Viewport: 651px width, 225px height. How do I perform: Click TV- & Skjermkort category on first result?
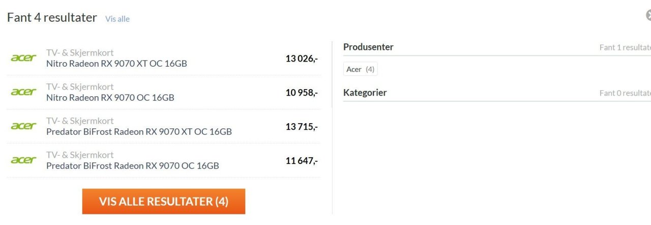click(80, 52)
